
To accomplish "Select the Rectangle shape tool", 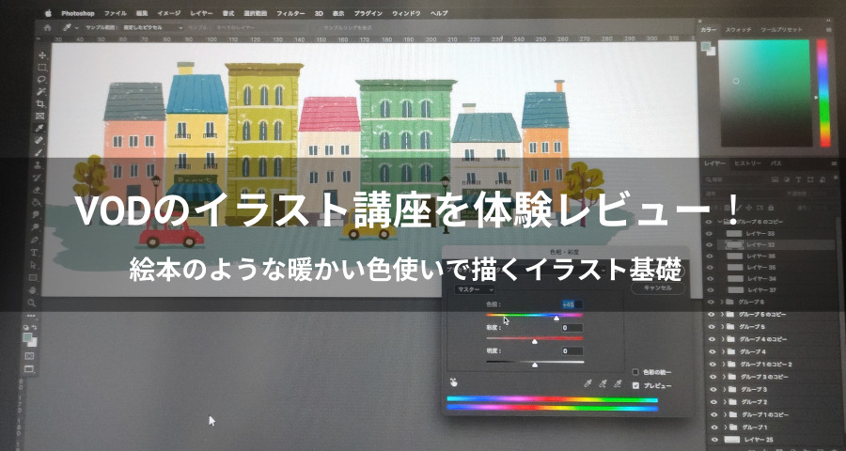I will (34, 278).
